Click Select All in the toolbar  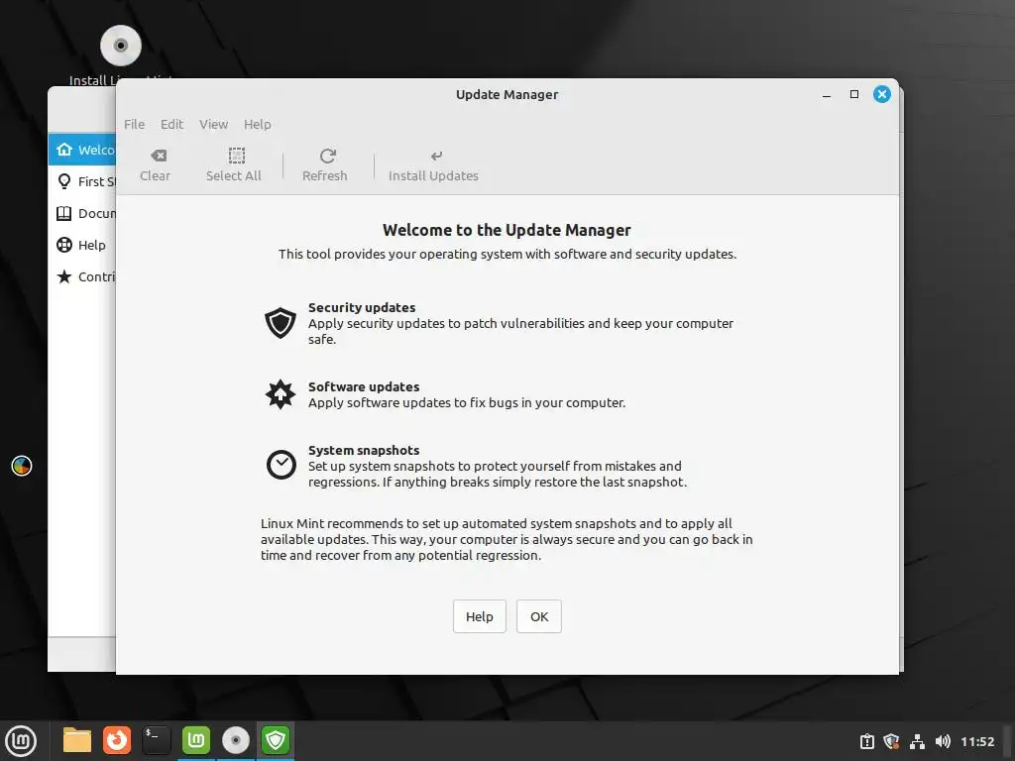click(x=234, y=165)
